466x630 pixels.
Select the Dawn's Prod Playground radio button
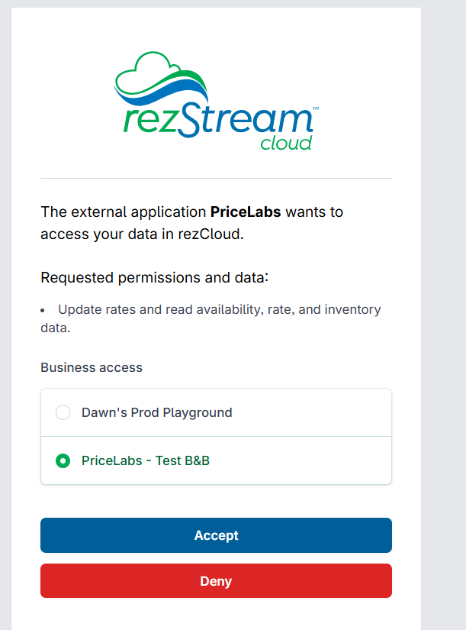(x=63, y=412)
